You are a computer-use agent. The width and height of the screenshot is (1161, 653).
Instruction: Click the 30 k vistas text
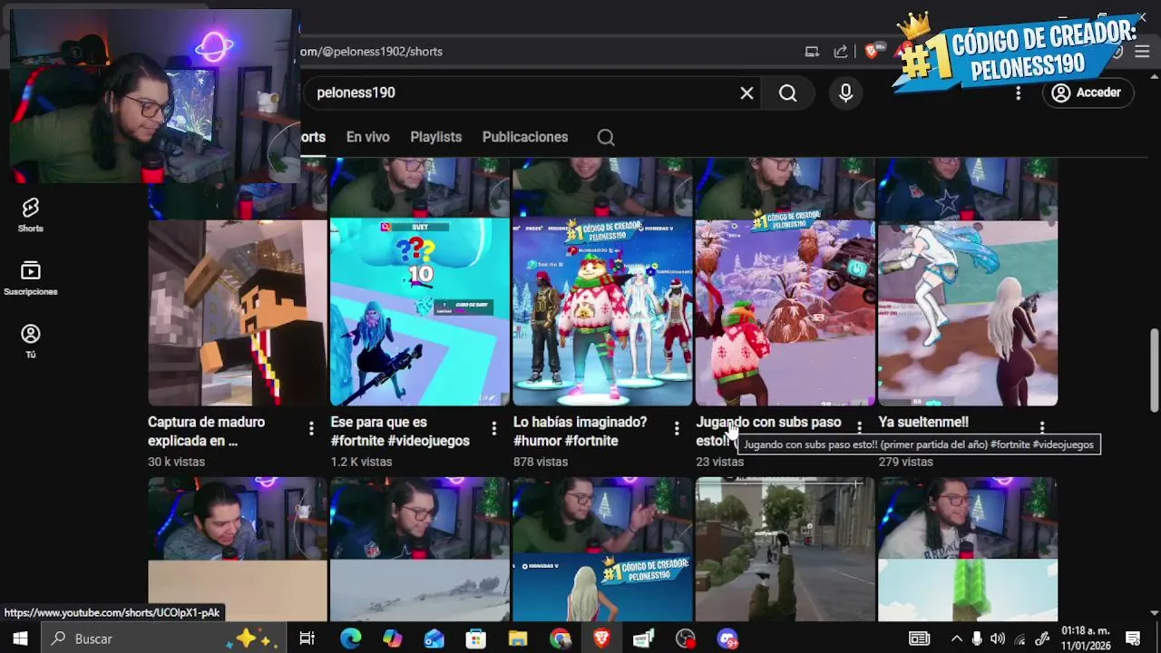coord(176,462)
